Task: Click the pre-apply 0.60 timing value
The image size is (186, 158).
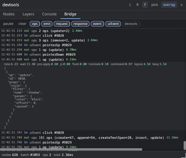Action: (48, 64)
